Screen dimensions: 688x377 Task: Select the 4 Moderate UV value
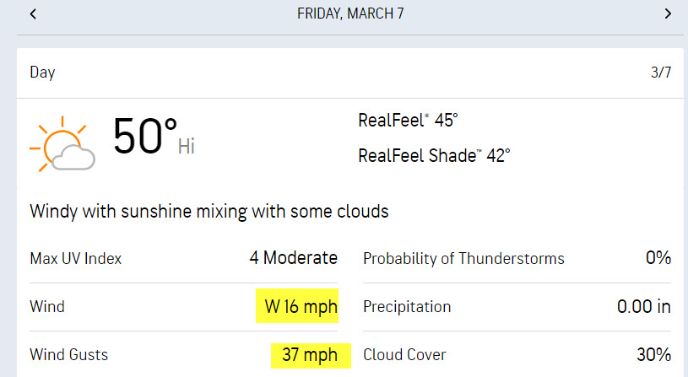[294, 258]
